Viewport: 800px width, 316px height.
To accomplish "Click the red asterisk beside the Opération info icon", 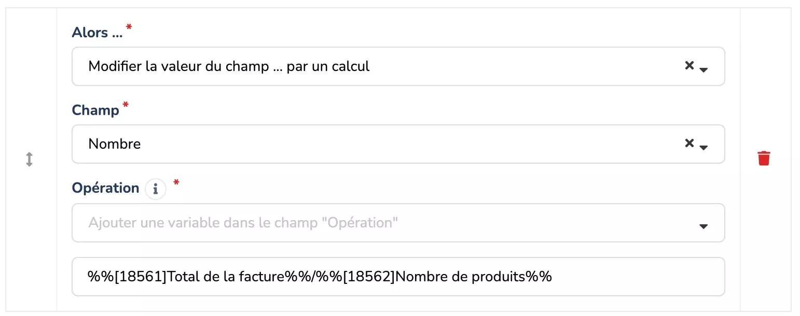I will pyautogui.click(x=176, y=182).
